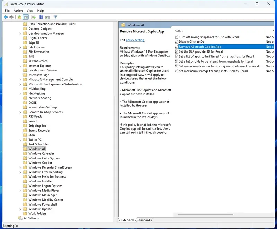Click the Microsoft Edge folder icon
The image size is (277, 229).
pos(25,75)
